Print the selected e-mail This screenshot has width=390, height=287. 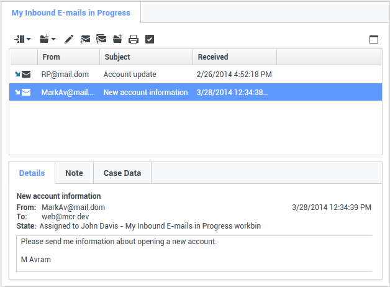coord(133,39)
